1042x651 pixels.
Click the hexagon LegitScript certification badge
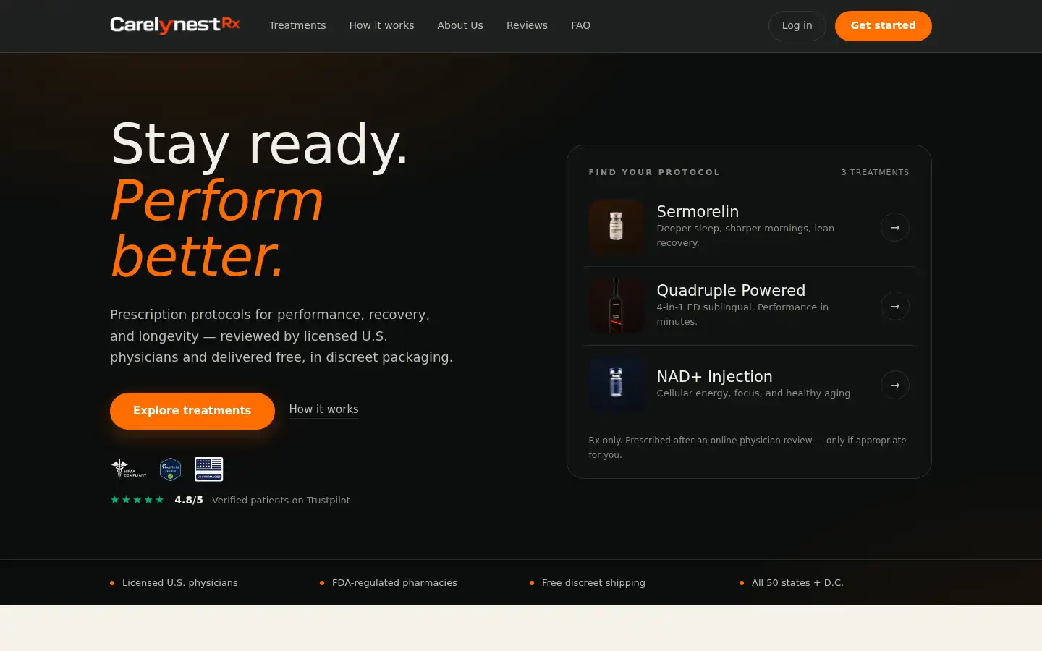(170, 469)
